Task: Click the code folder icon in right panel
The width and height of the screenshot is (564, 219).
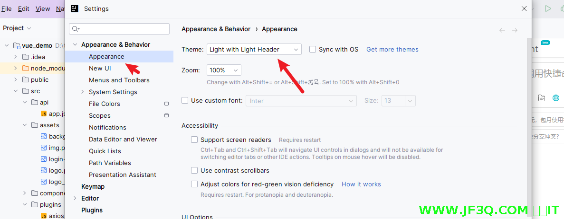Action: (541, 98)
